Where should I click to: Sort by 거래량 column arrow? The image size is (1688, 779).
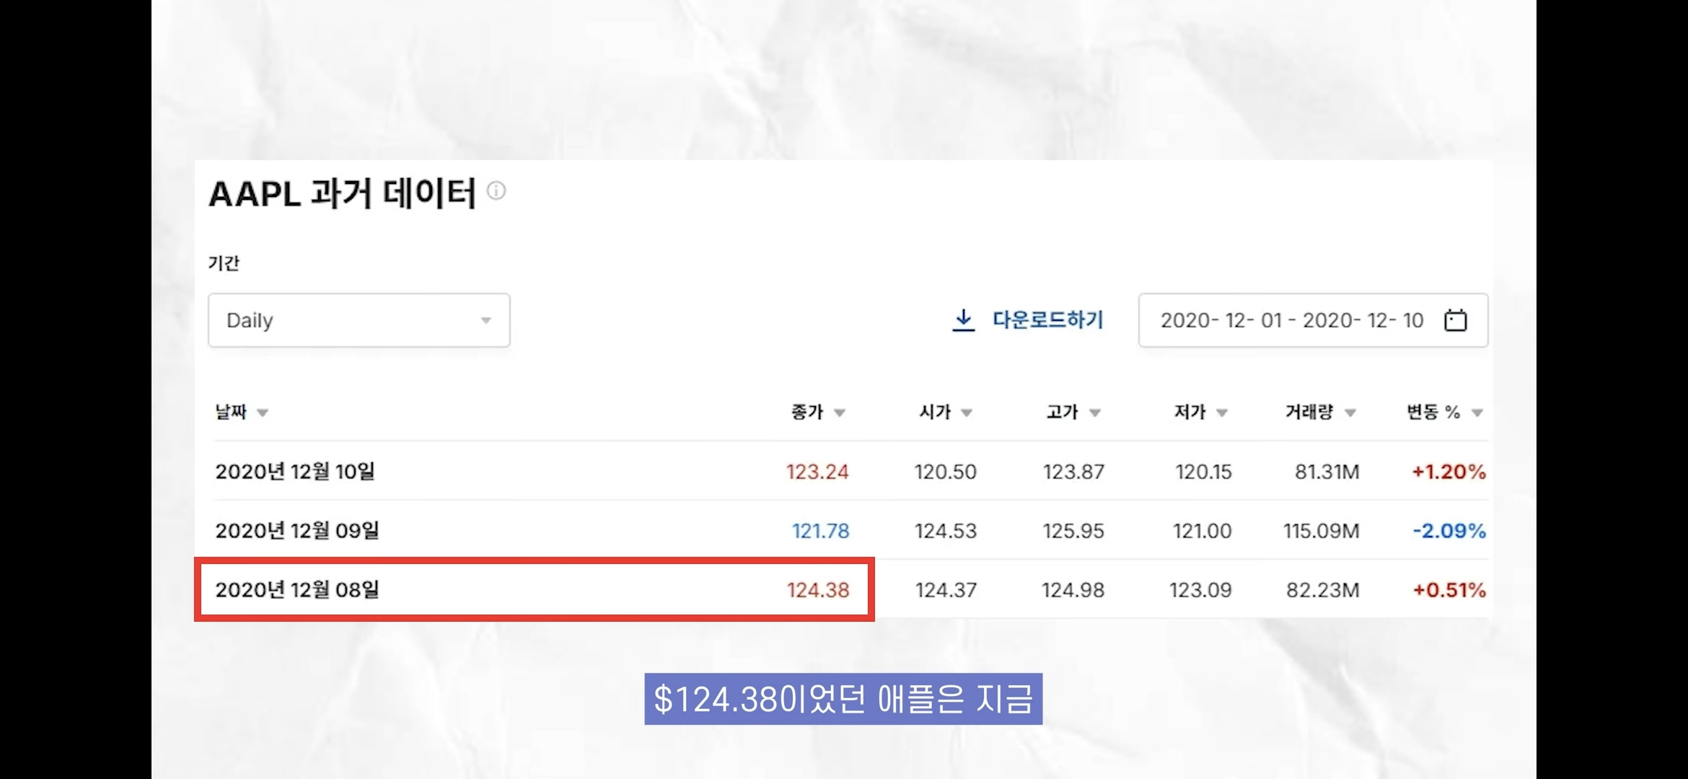tap(1350, 413)
